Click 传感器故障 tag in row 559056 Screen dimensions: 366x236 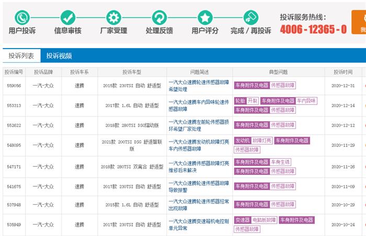click(283, 85)
